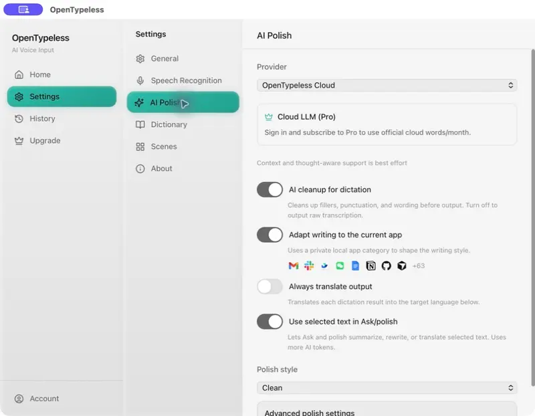Click the green WeChat app icon
The width and height of the screenshot is (535, 416).
point(340,266)
